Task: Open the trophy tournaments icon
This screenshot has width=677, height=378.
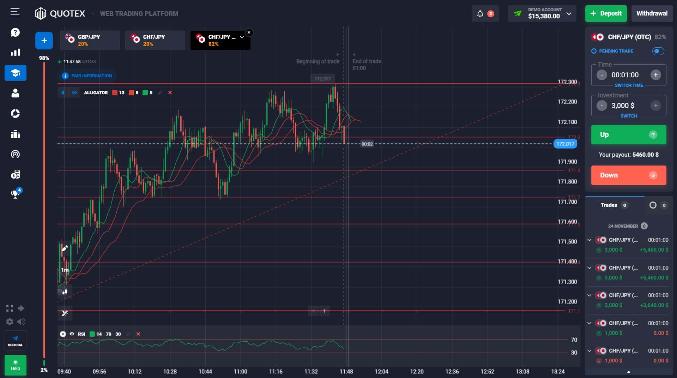Action: point(15,194)
